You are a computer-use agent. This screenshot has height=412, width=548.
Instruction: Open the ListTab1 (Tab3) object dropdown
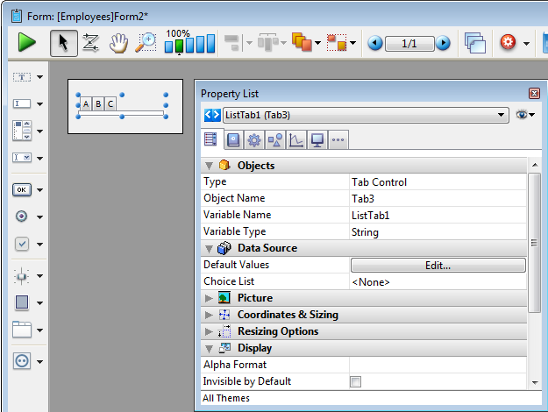tap(355, 115)
